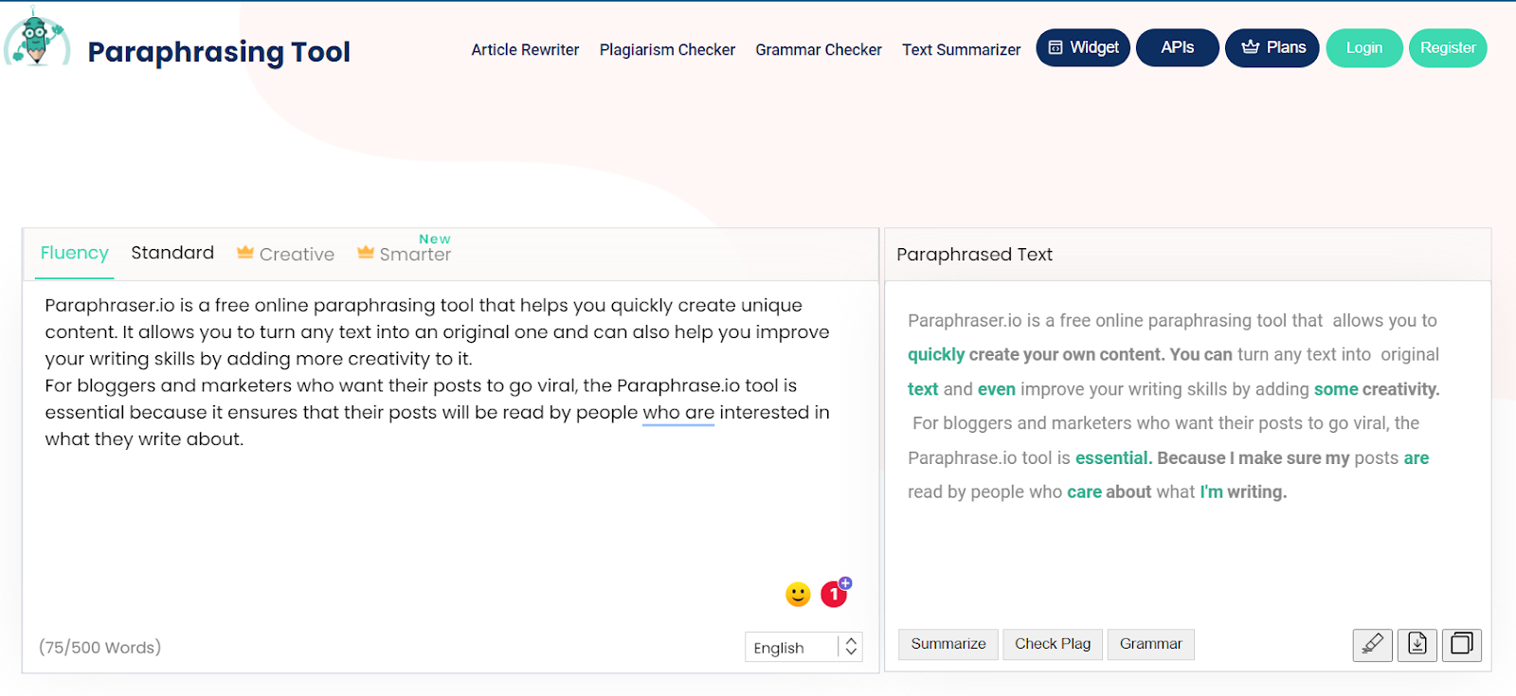
Task: Click the Login button
Action: [x=1364, y=48]
